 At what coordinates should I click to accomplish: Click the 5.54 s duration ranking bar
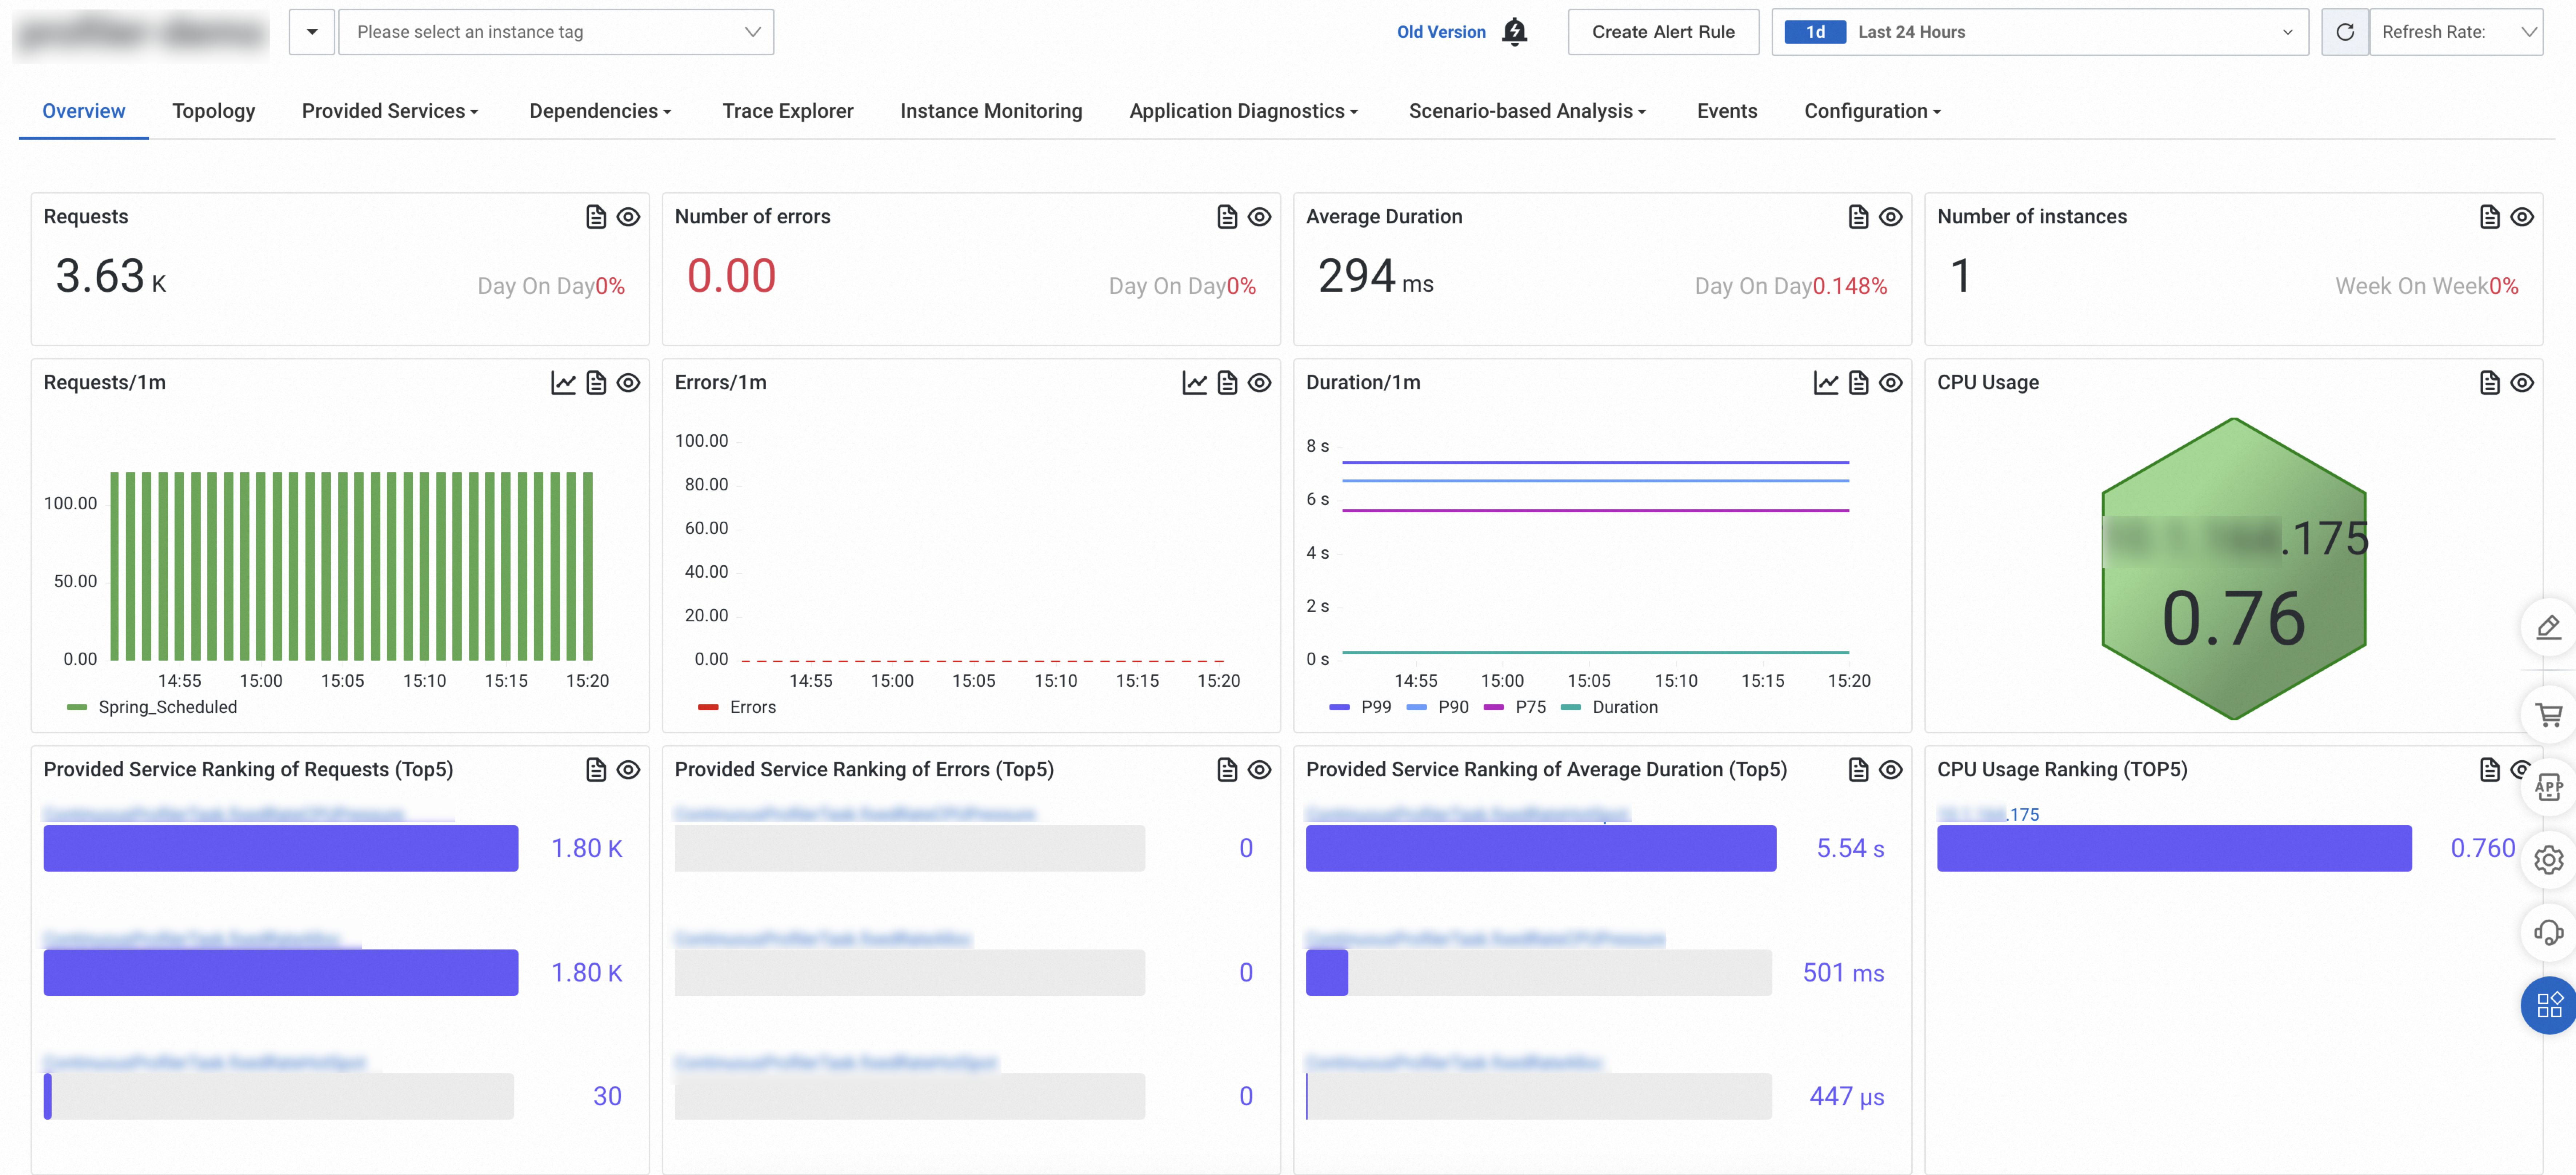tap(1541, 848)
